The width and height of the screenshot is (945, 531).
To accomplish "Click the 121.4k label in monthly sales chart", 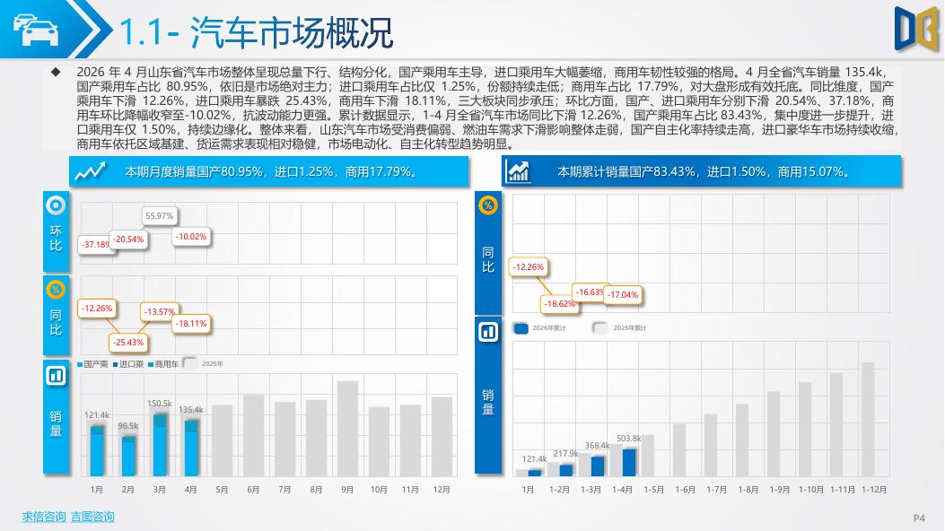I will (96, 414).
